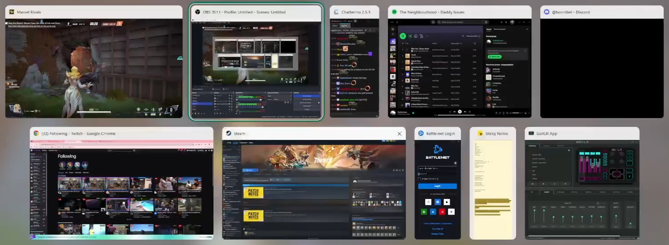The image size is (669, 245).
Task: Click the Steam logo icon
Action: click(228, 133)
